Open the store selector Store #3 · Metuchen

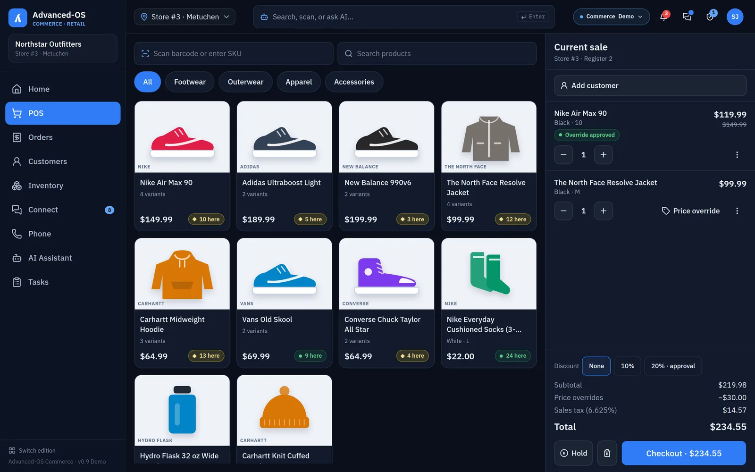tap(185, 17)
